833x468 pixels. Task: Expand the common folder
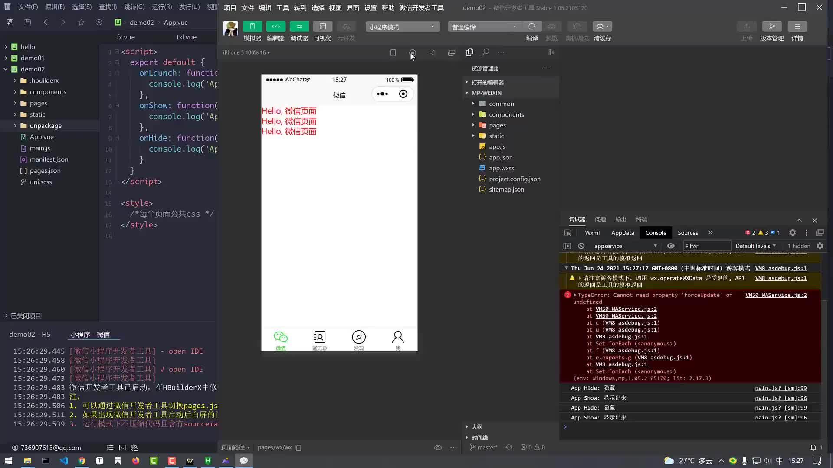(501, 104)
